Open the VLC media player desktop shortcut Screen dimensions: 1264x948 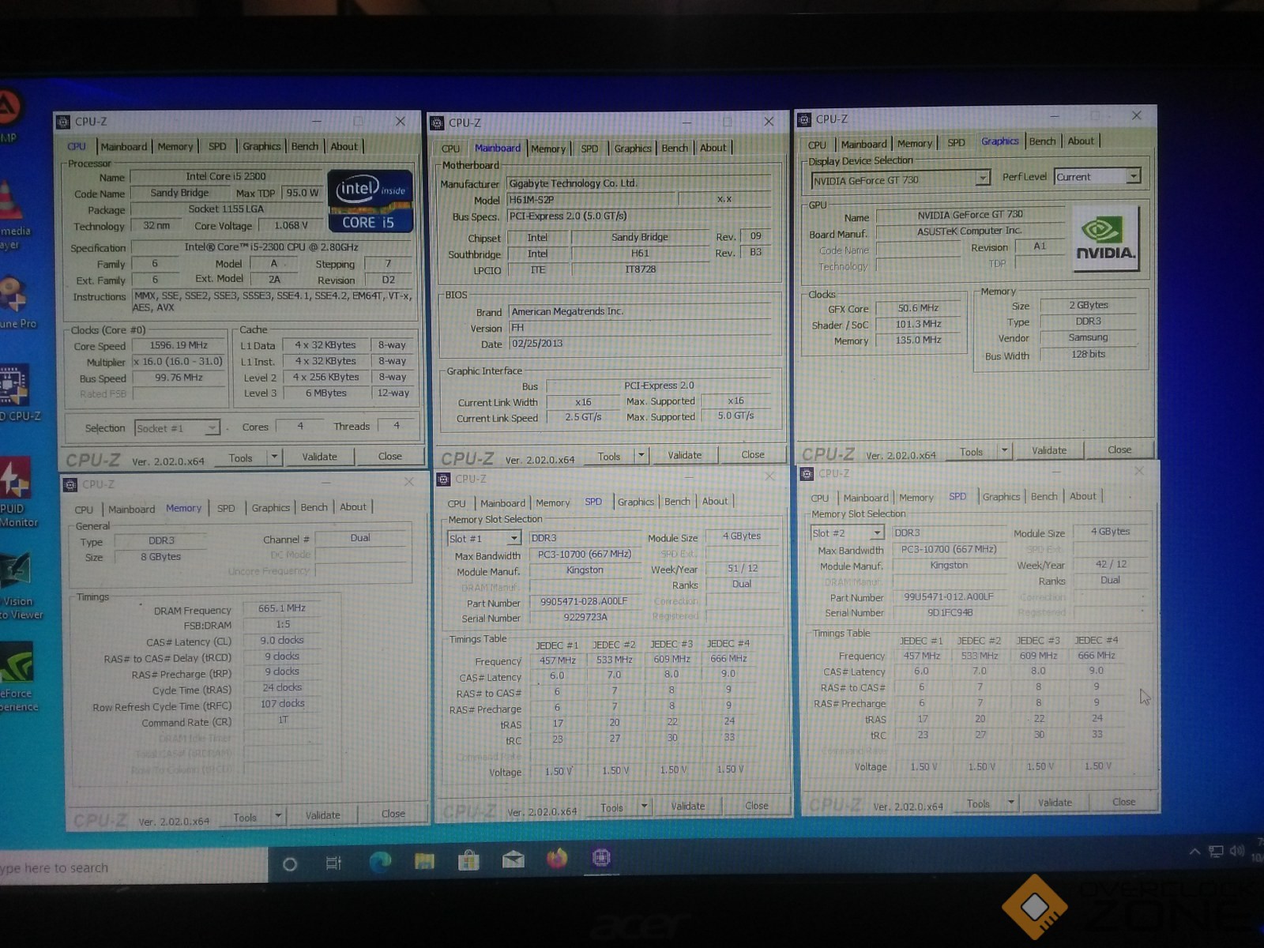tap(11, 213)
